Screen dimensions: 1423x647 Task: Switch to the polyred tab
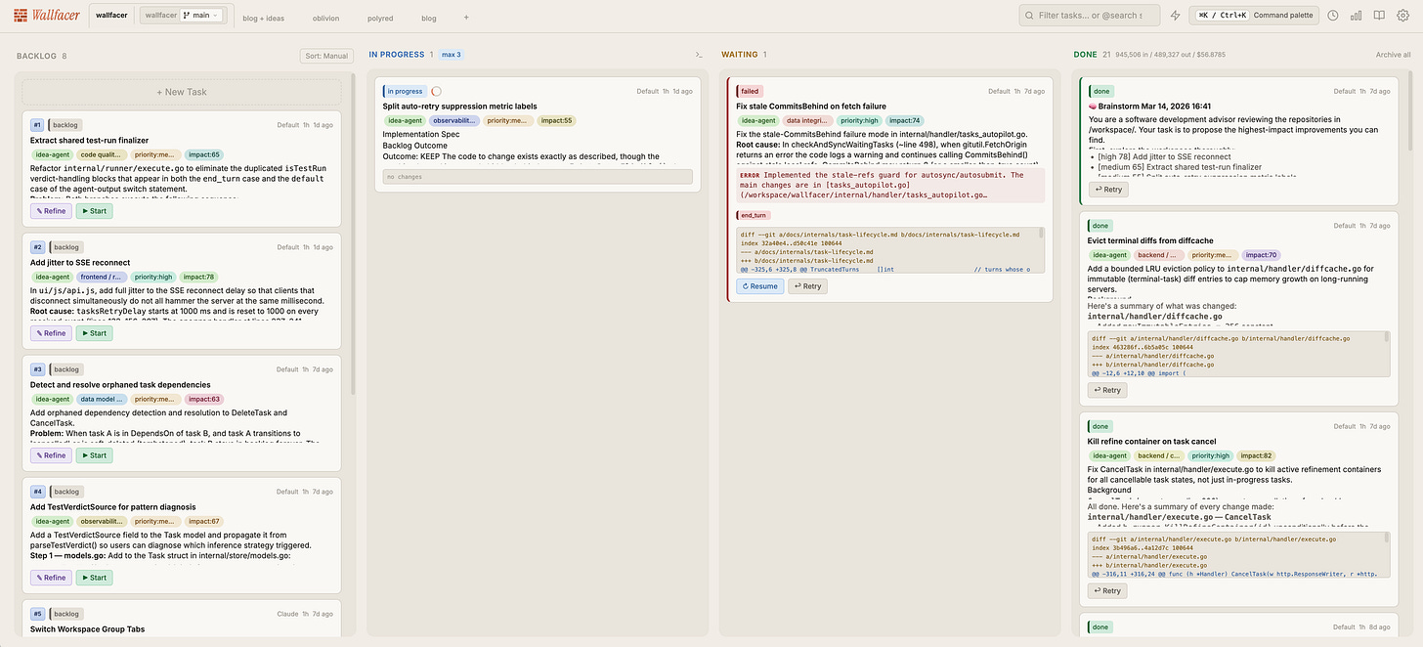pos(380,18)
